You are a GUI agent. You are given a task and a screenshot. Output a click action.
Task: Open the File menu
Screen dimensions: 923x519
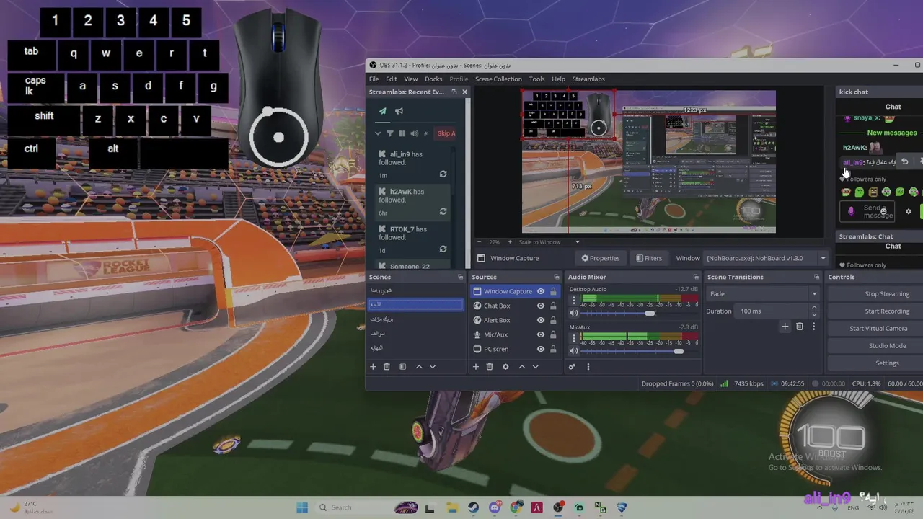click(x=374, y=79)
